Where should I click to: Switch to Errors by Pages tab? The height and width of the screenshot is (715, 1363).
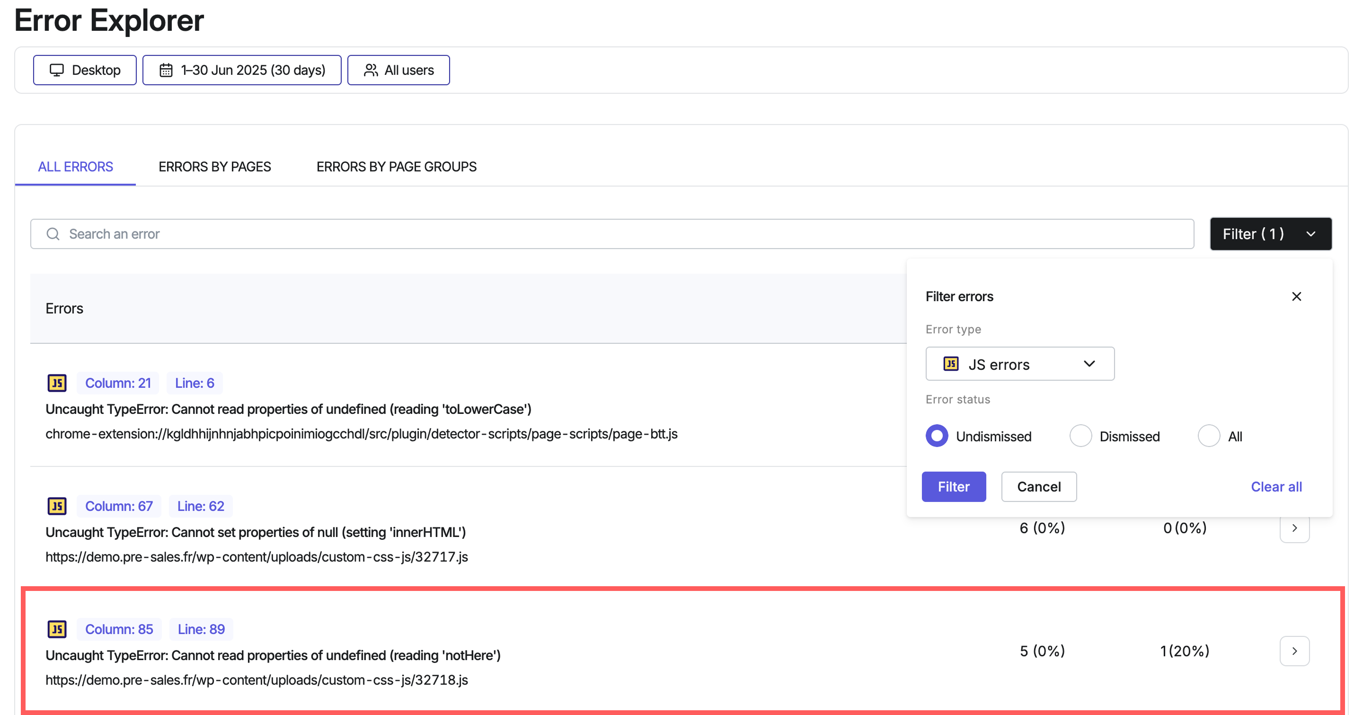coord(214,167)
